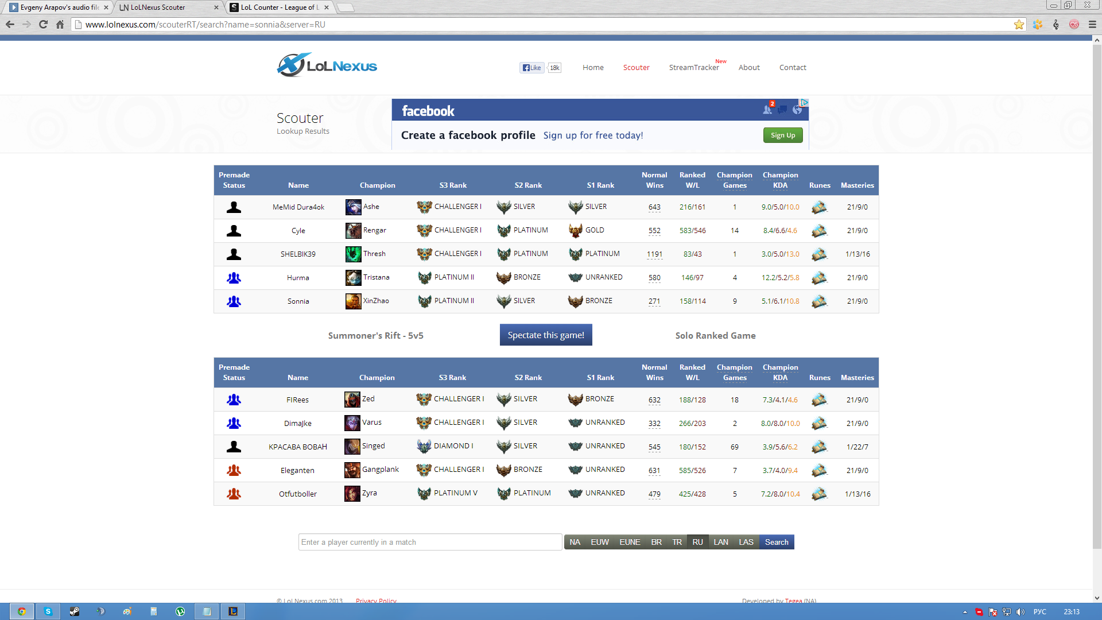The height and width of the screenshot is (620, 1102).
Task: Click the Thresh champion portrait
Action: click(x=354, y=254)
